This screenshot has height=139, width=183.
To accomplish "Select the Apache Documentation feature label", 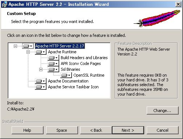I will (x=68, y=81).
